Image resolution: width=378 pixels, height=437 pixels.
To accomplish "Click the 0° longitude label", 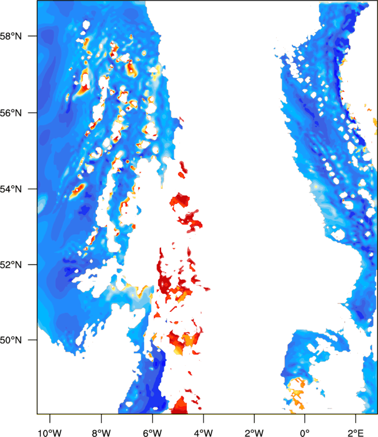I will (305, 433).
